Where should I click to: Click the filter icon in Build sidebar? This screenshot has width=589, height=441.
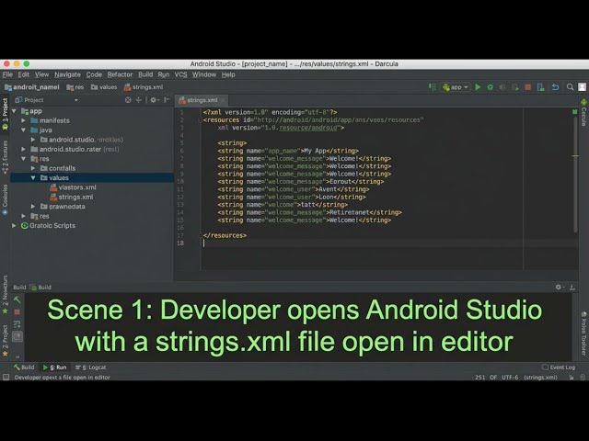pos(17,324)
